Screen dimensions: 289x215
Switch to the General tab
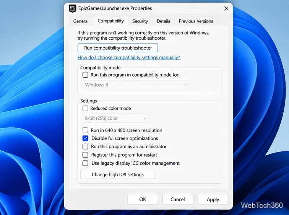click(81, 21)
